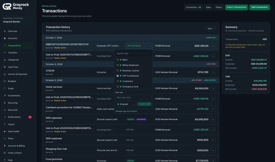
Task: Click Add tags on Shopping floor mat row
Action: point(130,150)
